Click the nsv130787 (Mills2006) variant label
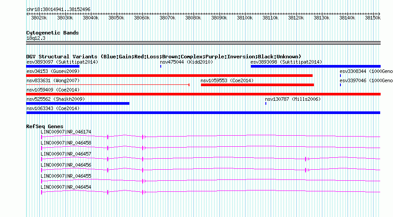393x217 pixels. point(293,99)
